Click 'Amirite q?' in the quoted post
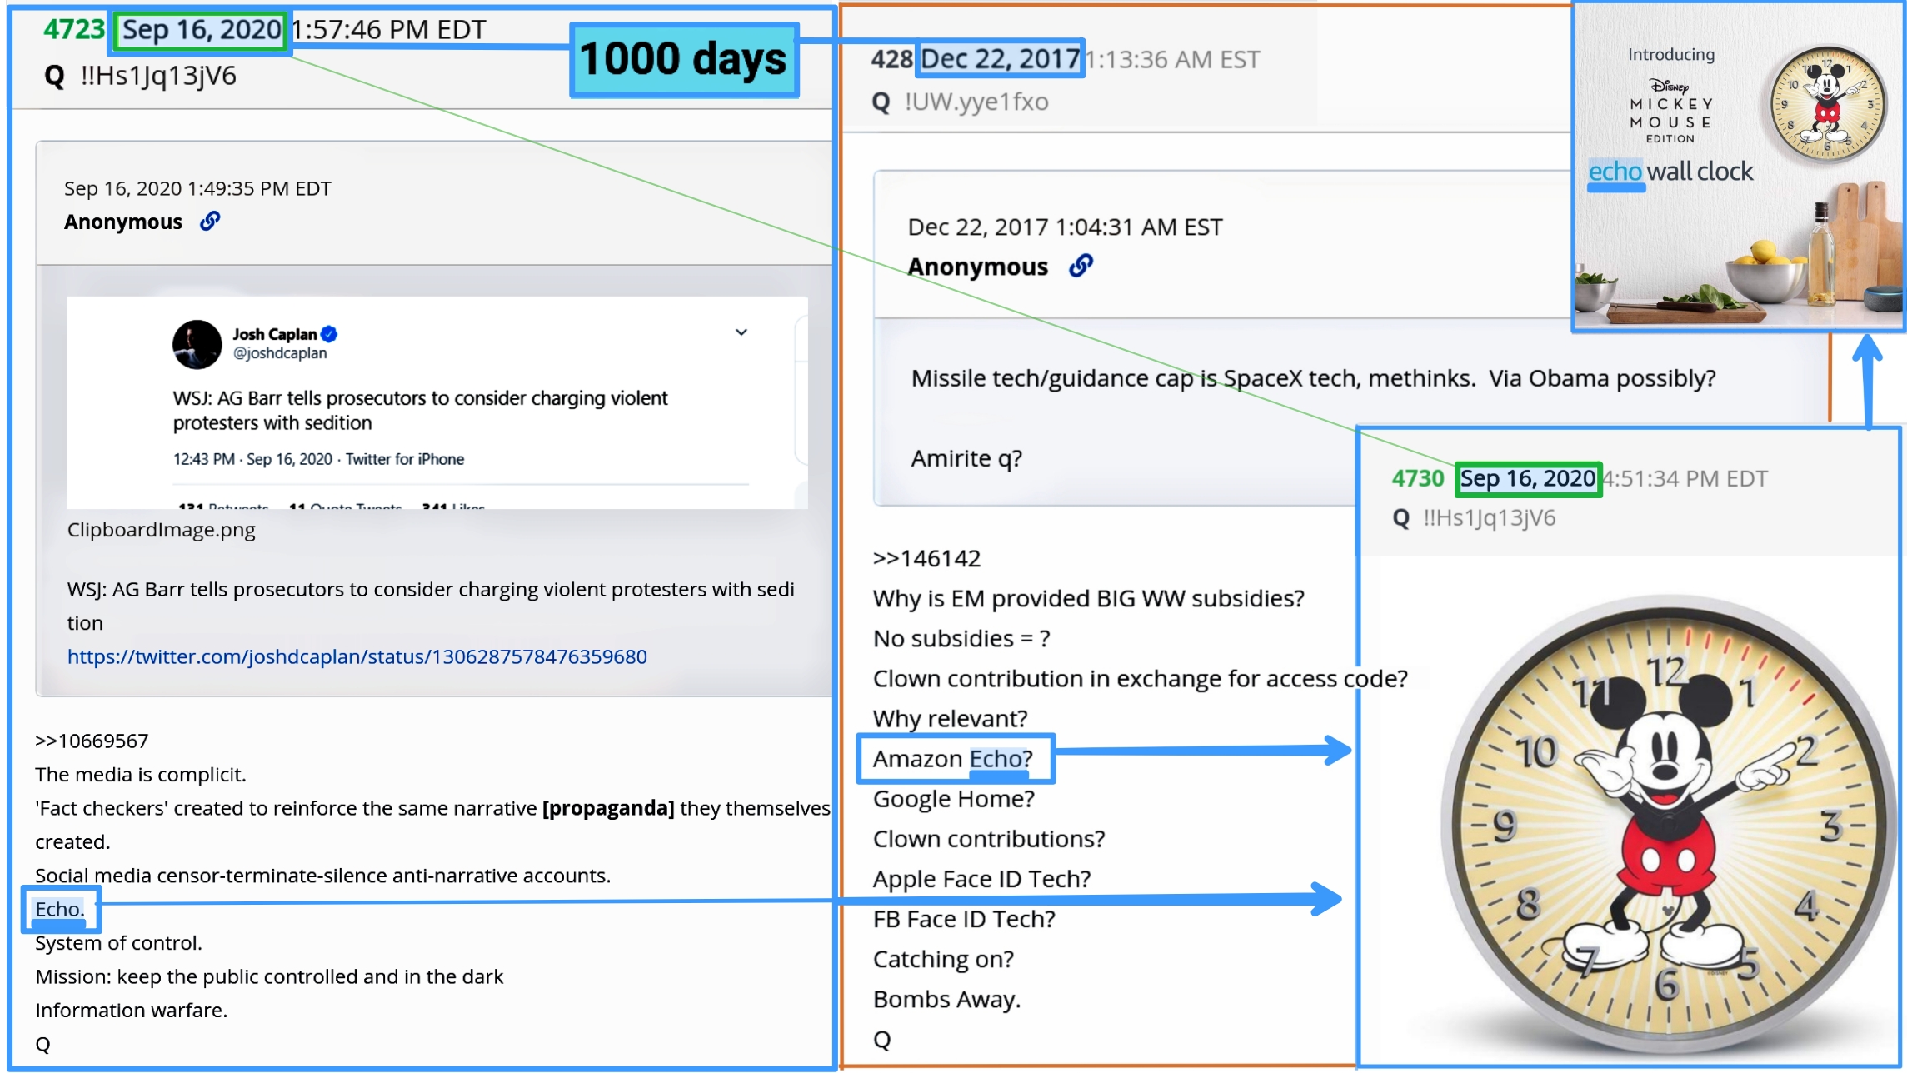 pos(966,458)
